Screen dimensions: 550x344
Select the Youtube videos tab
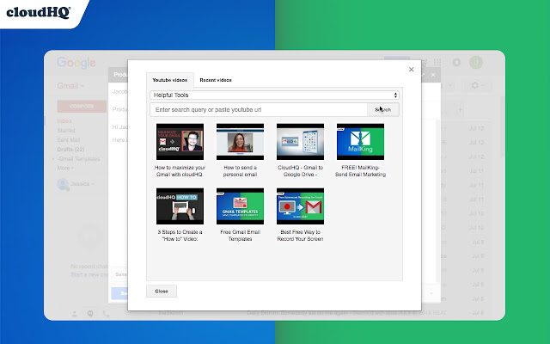(169, 80)
